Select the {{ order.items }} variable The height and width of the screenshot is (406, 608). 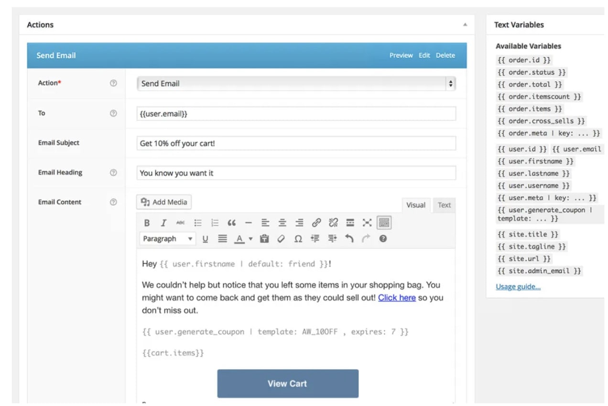530,109
